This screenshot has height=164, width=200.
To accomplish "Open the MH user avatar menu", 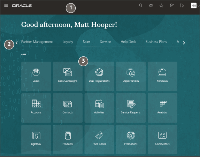I will pos(194,6).
